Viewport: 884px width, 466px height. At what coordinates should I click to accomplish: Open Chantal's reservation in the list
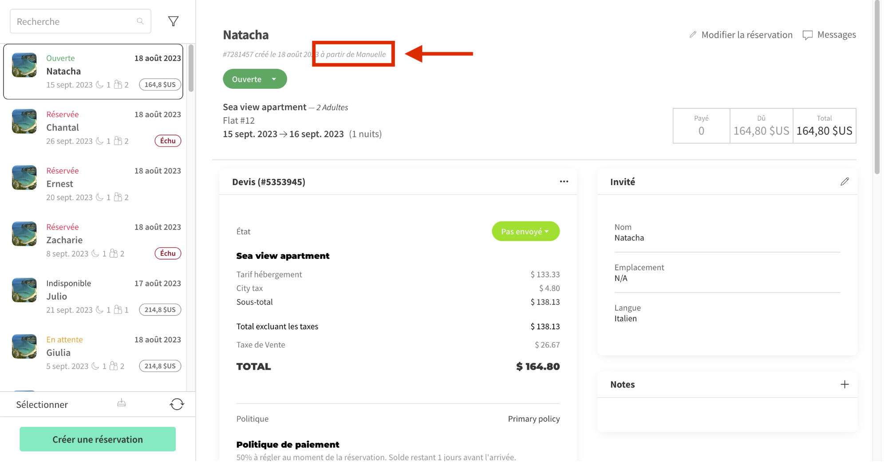pyautogui.click(x=93, y=127)
